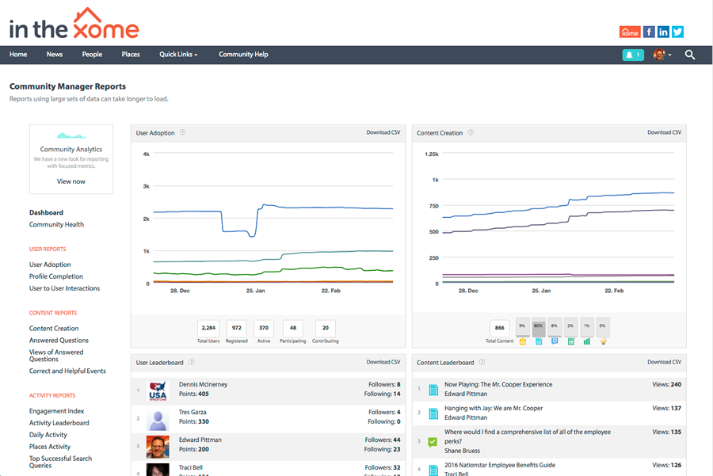Image resolution: width=713 pixels, height=476 pixels.
Task: Open Daily Activity report
Action: click(48, 435)
